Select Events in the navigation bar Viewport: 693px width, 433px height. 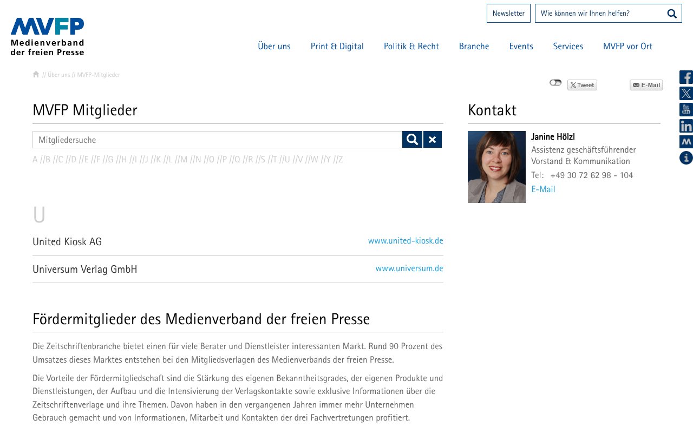[x=521, y=46]
